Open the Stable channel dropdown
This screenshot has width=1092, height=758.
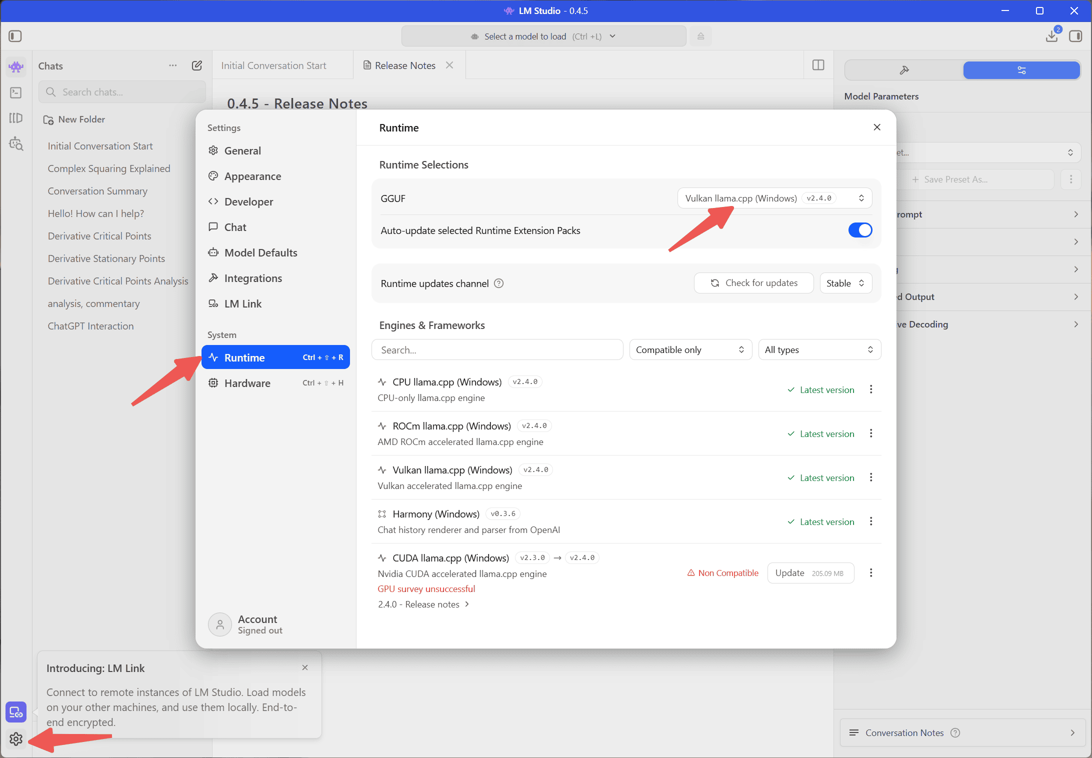845,283
